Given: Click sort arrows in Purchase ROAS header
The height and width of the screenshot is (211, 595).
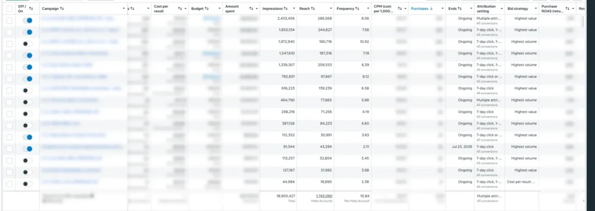Looking at the screenshot, I should (568, 8).
